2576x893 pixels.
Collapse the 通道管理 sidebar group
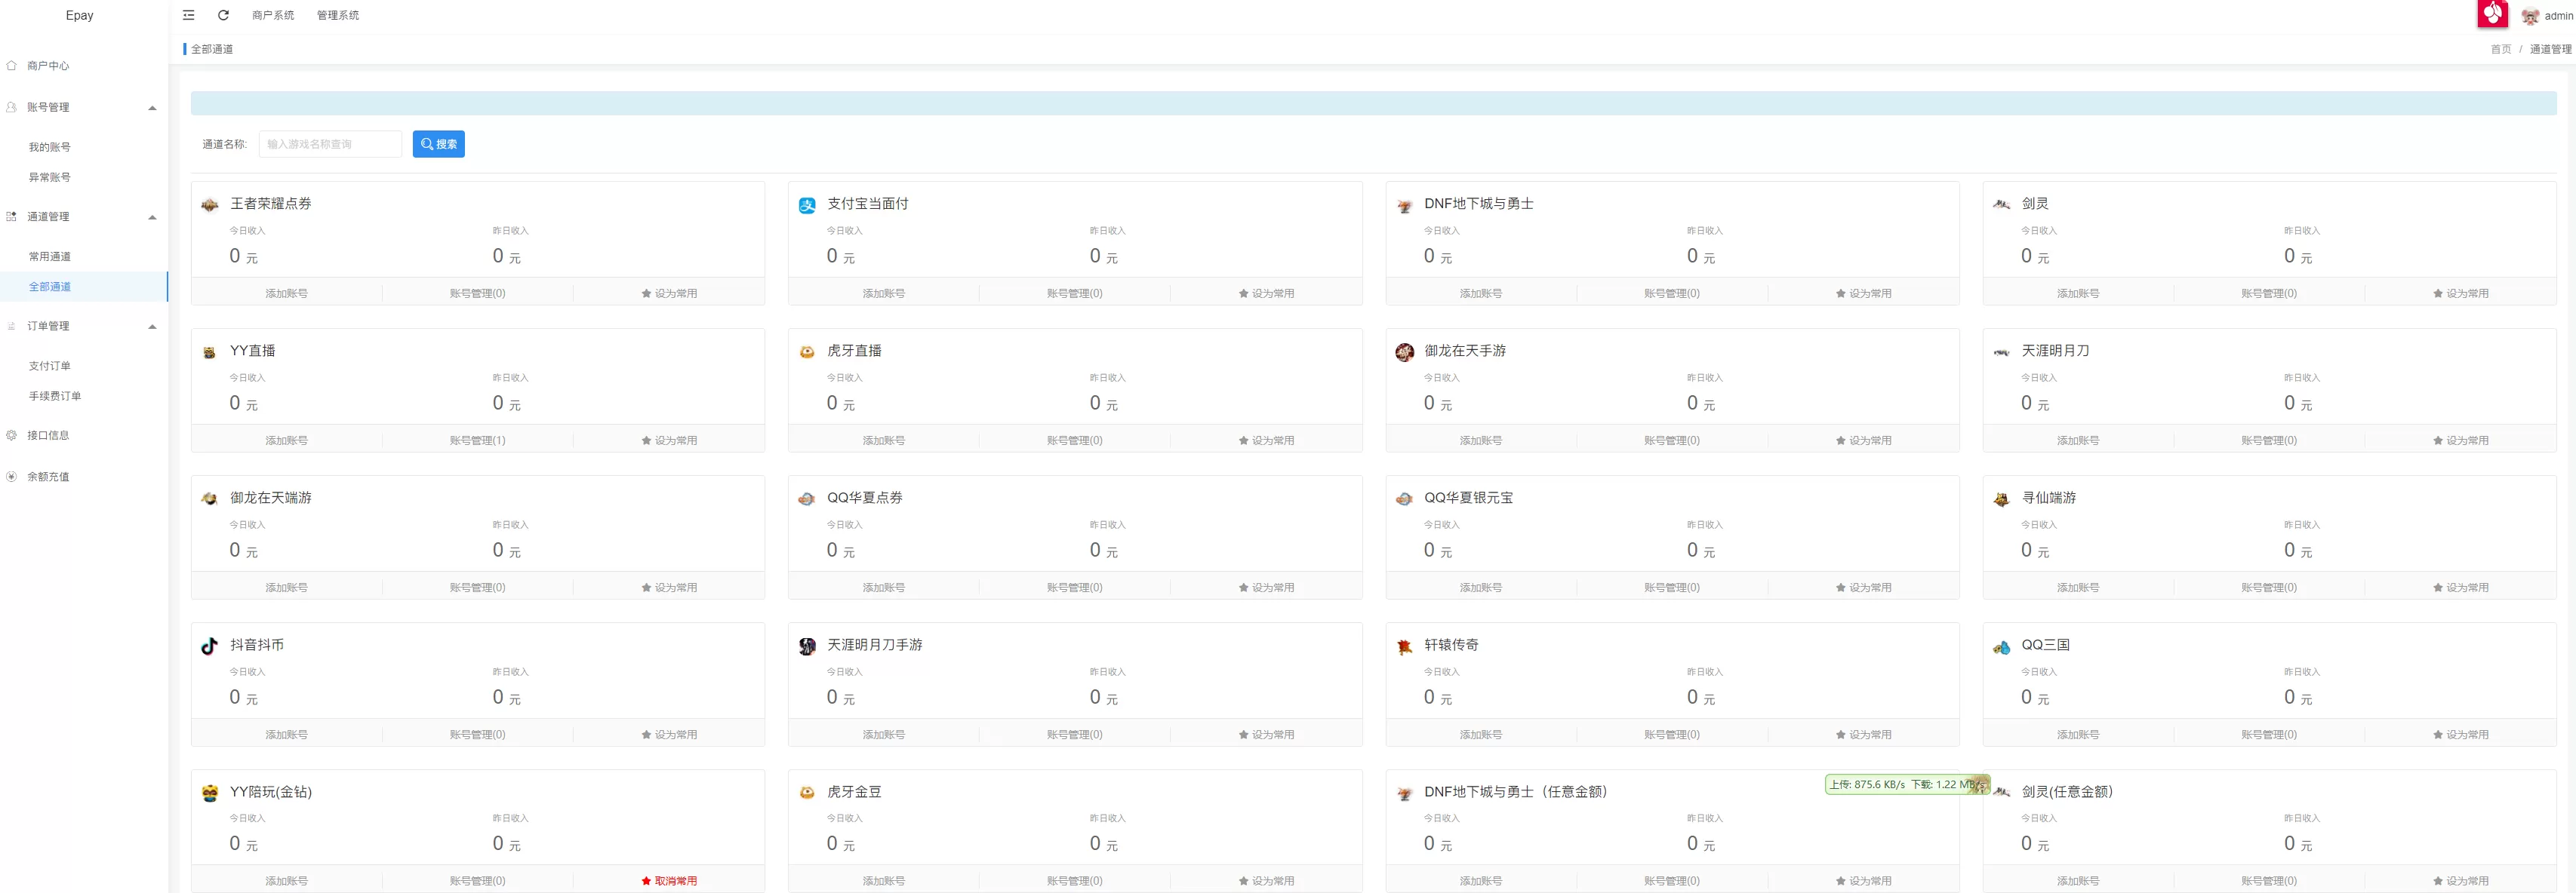(x=152, y=216)
